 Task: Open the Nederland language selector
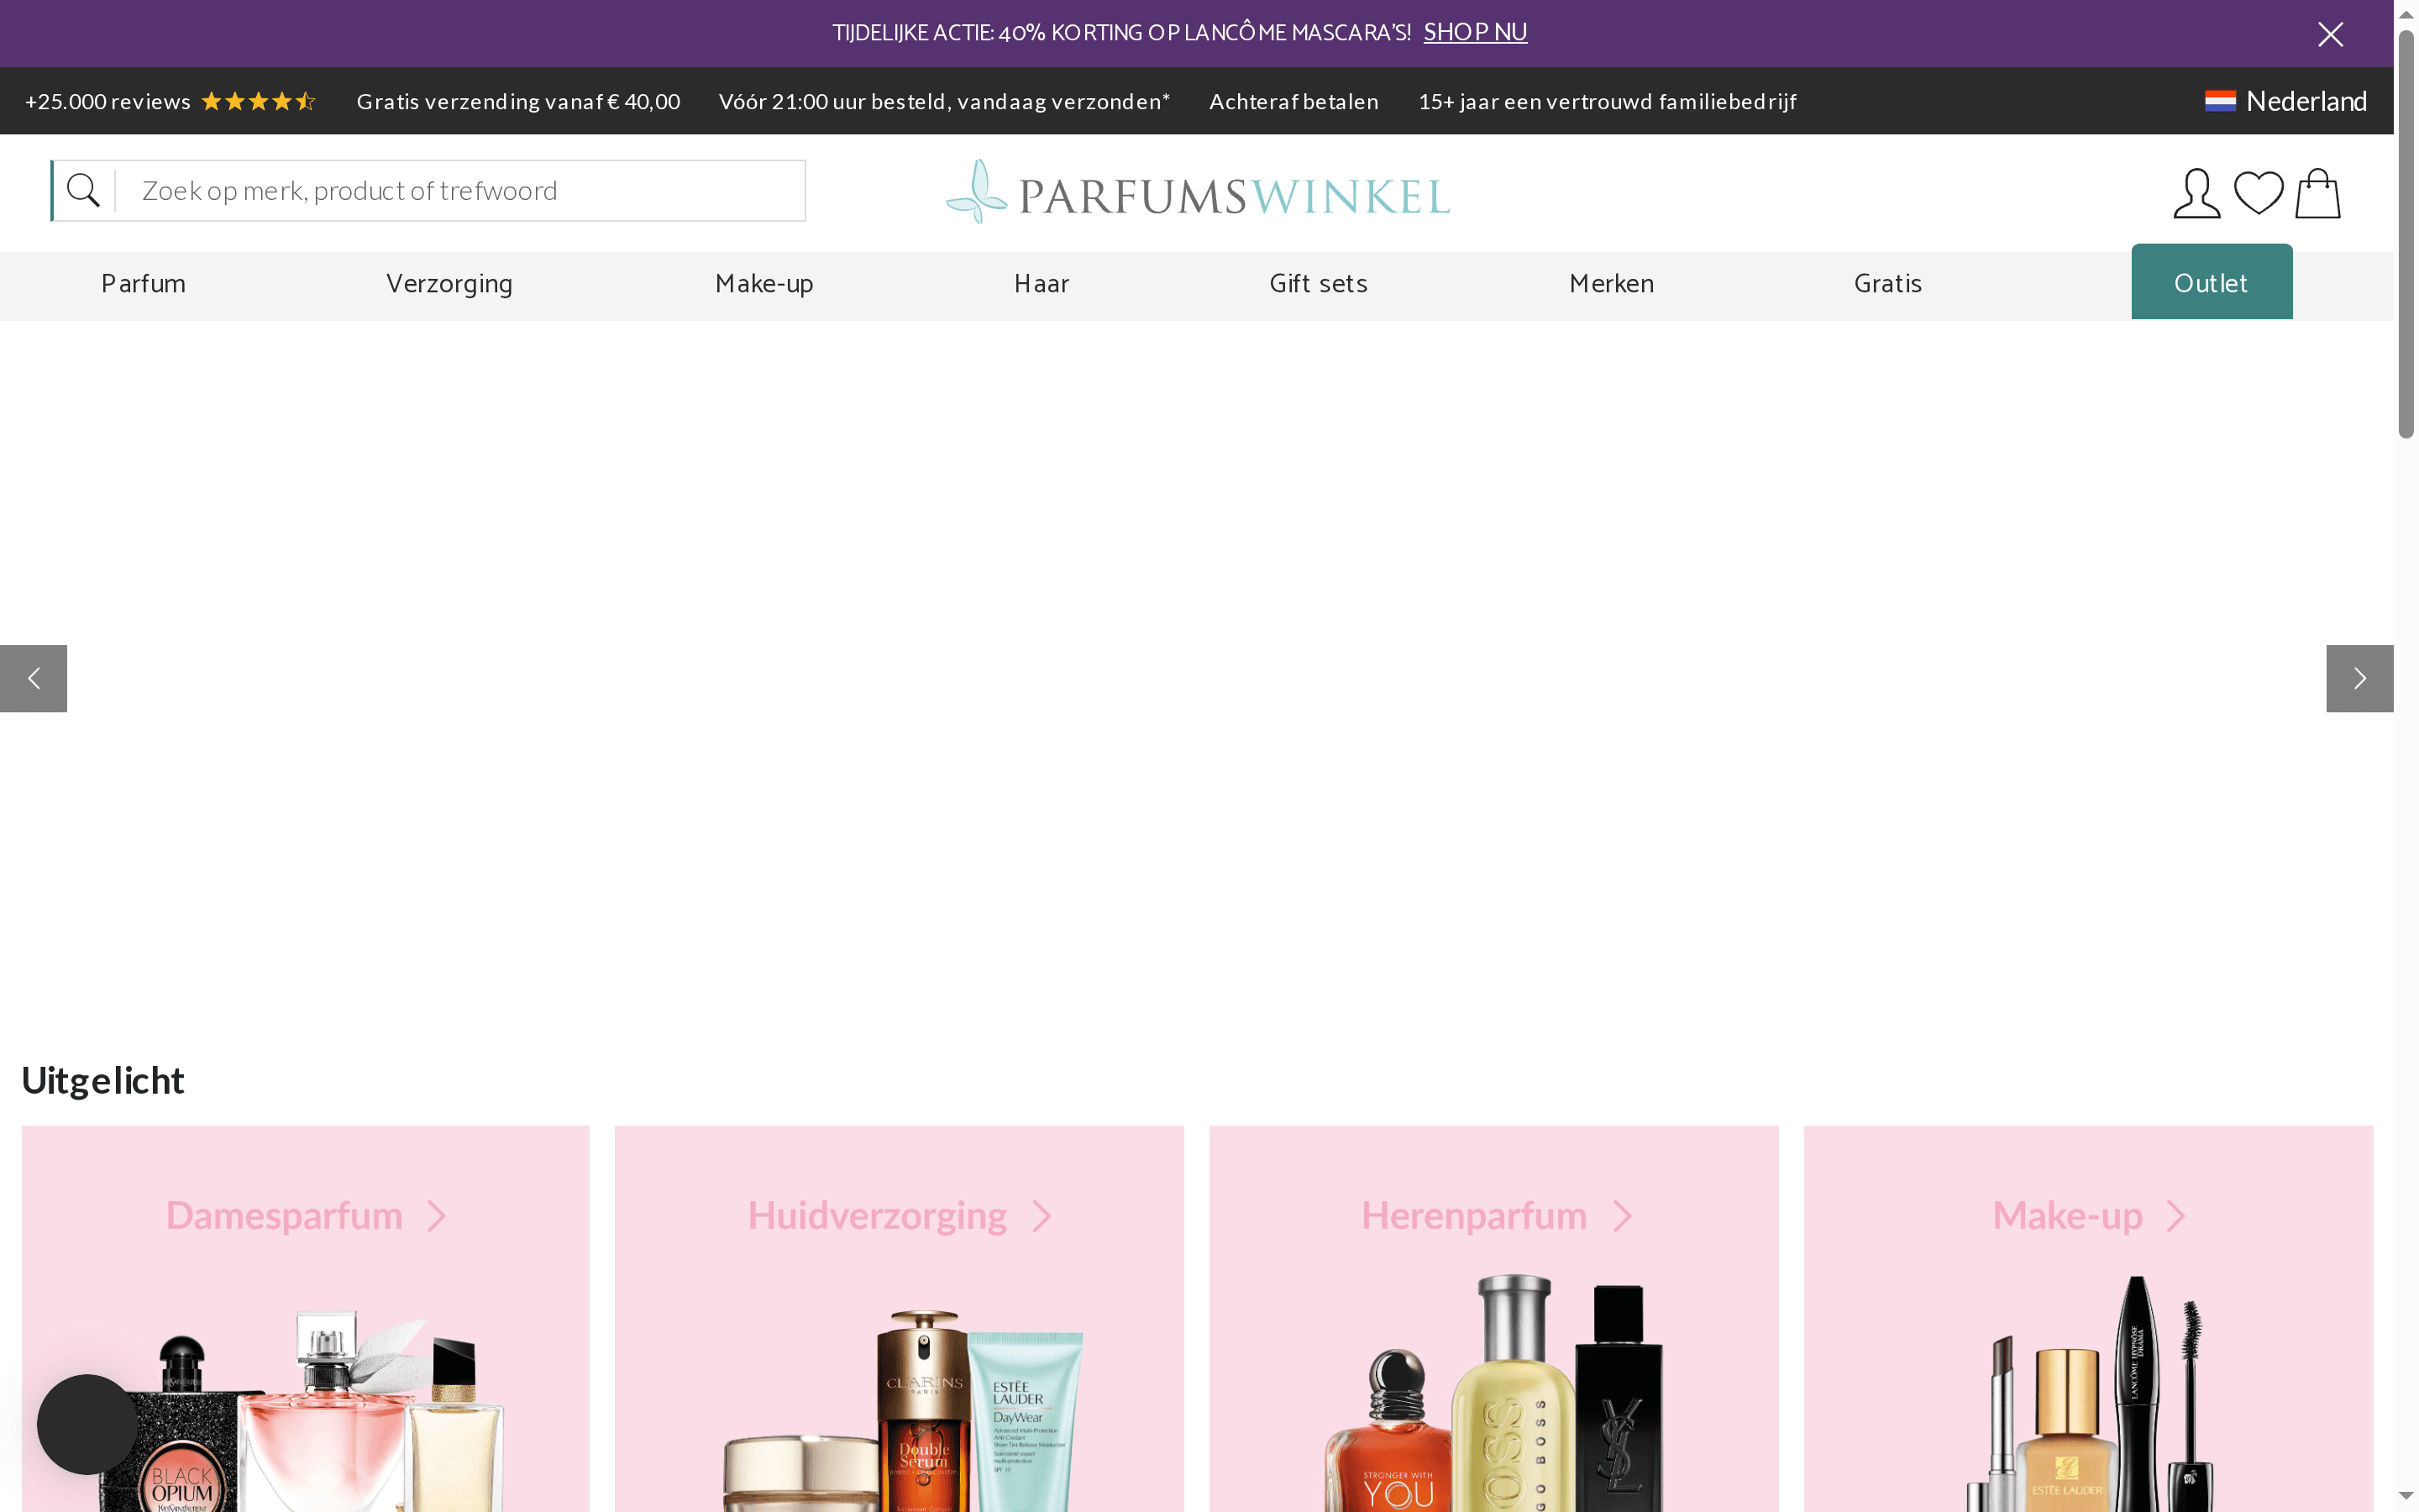coord(2285,100)
